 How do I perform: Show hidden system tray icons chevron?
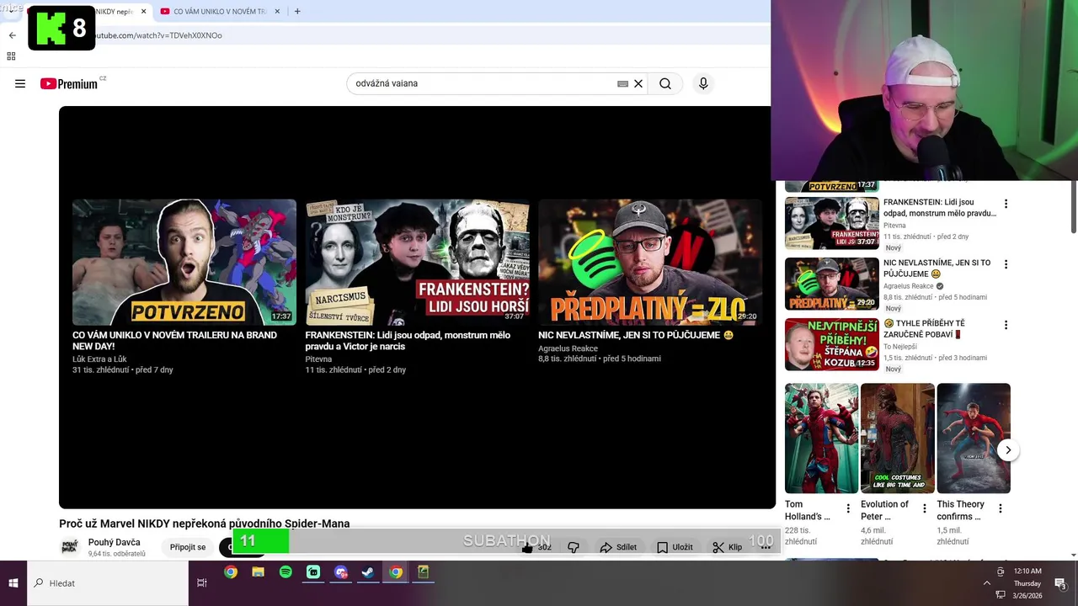pos(987,582)
